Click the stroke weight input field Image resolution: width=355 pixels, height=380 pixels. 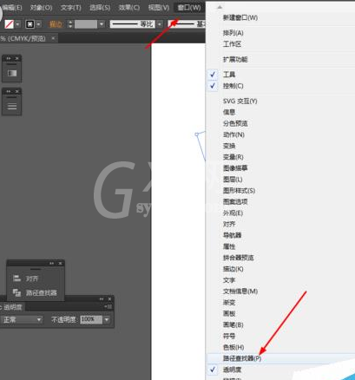tap(86, 24)
